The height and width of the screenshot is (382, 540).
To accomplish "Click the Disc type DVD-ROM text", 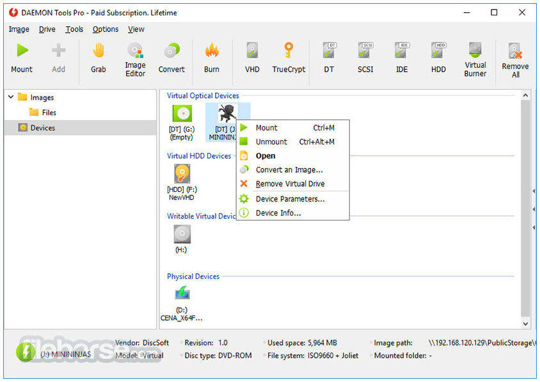I will point(218,356).
